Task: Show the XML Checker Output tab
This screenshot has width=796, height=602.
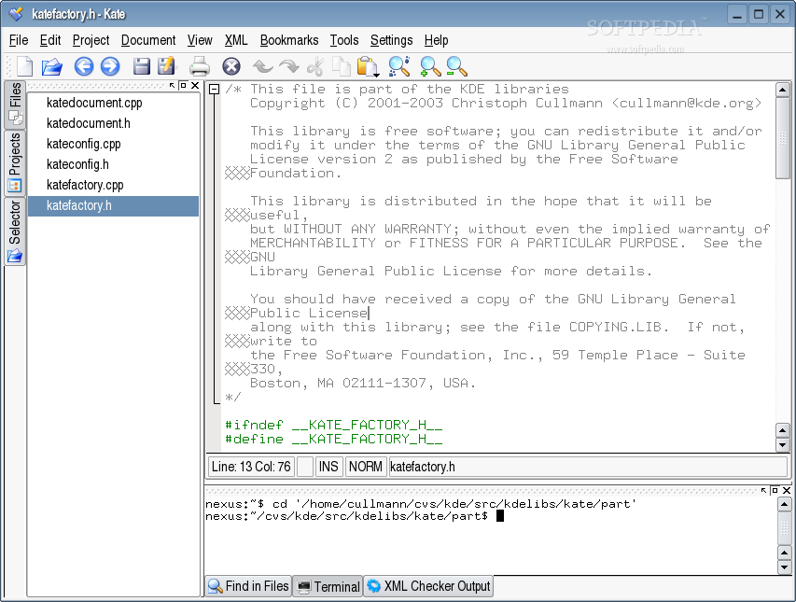Action: click(x=427, y=586)
